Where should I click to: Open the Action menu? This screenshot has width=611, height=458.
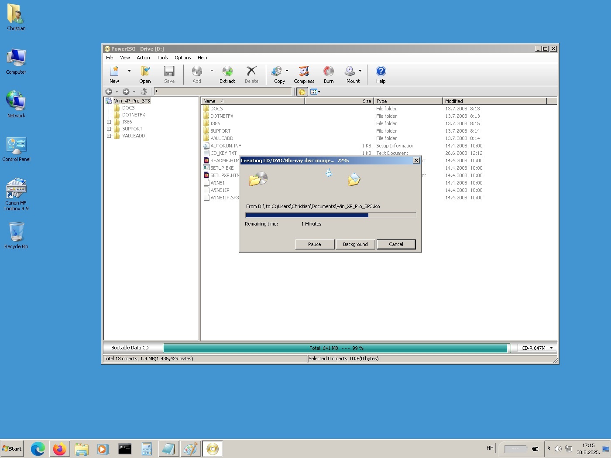(x=143, y=58)
